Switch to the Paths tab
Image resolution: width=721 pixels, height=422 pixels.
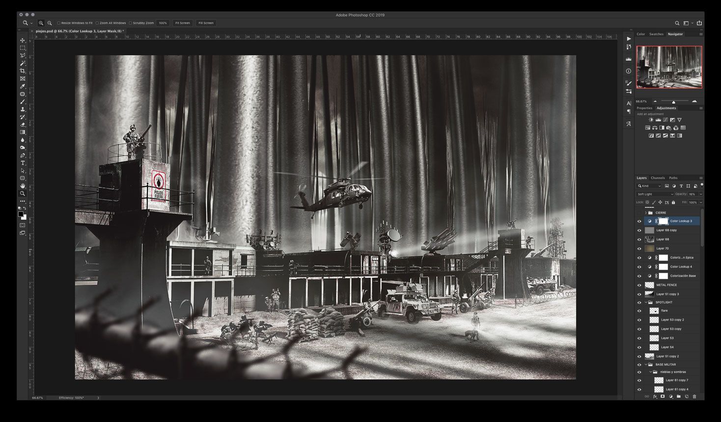tap(673, 178)
